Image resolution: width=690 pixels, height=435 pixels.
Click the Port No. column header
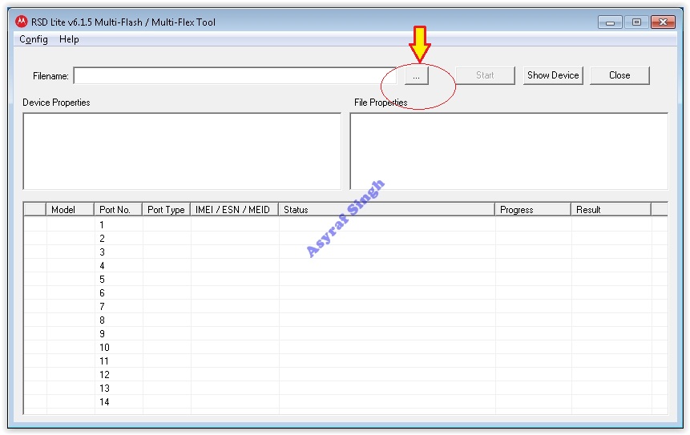point(118,209)
